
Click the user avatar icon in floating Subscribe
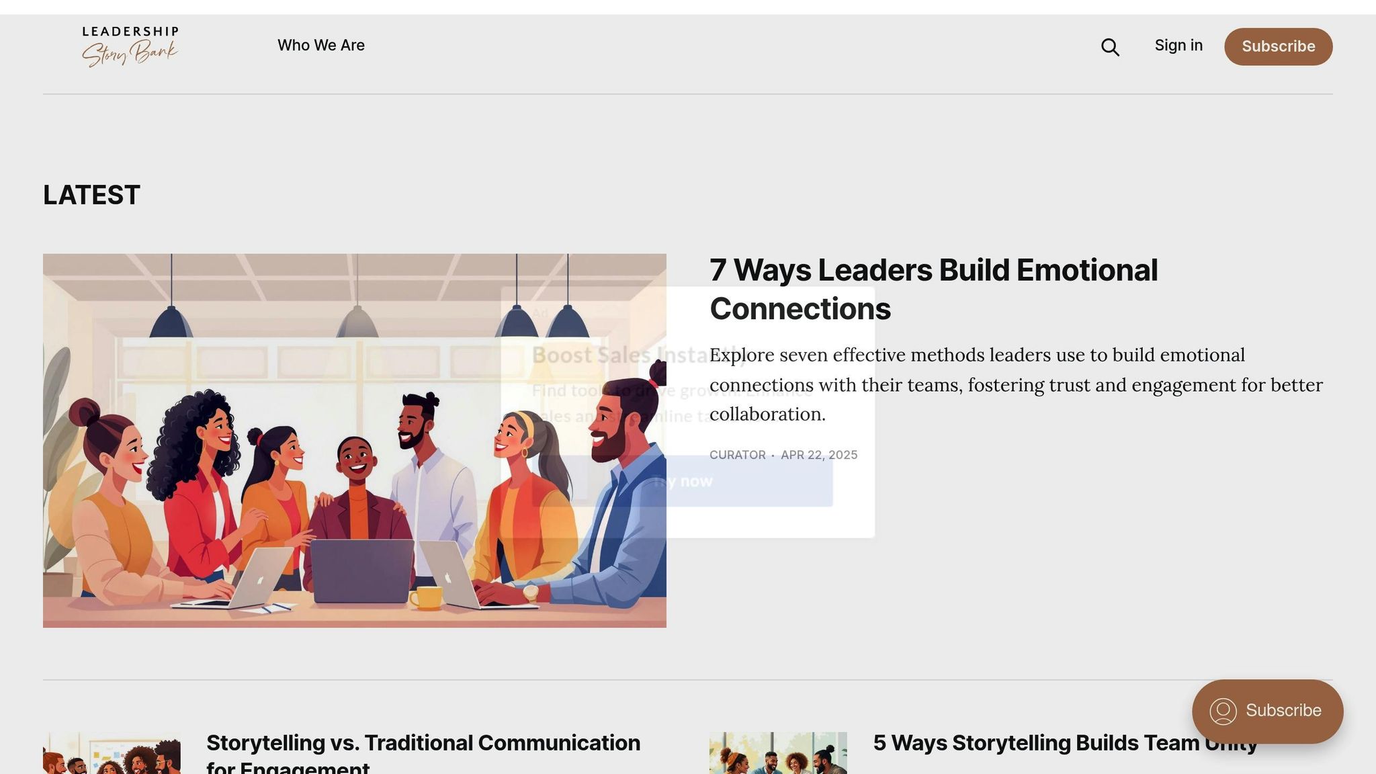pos(1223,711)
